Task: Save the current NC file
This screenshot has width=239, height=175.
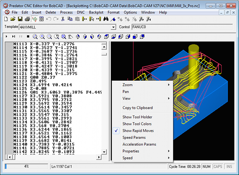Action: 20,19
